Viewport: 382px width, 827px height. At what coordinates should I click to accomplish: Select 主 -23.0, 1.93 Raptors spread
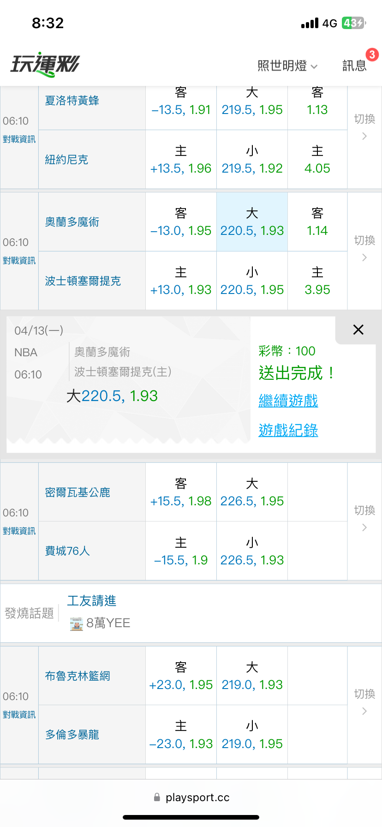click(181, 735)
